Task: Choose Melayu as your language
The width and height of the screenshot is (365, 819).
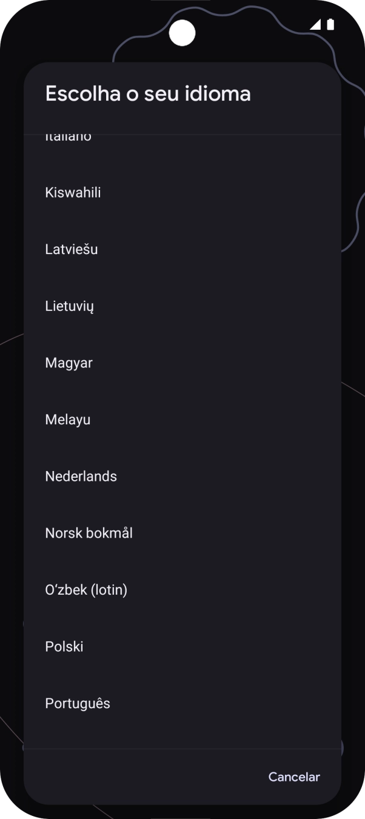Action: 182,420
